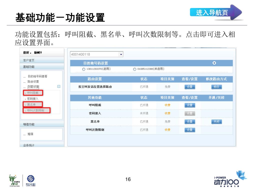Click the 修改 routing method button

(216, 87)
